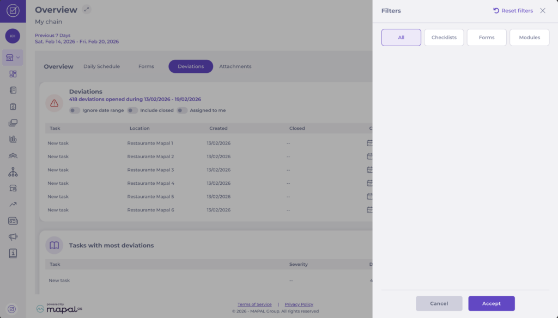Click the trending arrow analytics icon
The image size is (558, 318).
[13, 204]
